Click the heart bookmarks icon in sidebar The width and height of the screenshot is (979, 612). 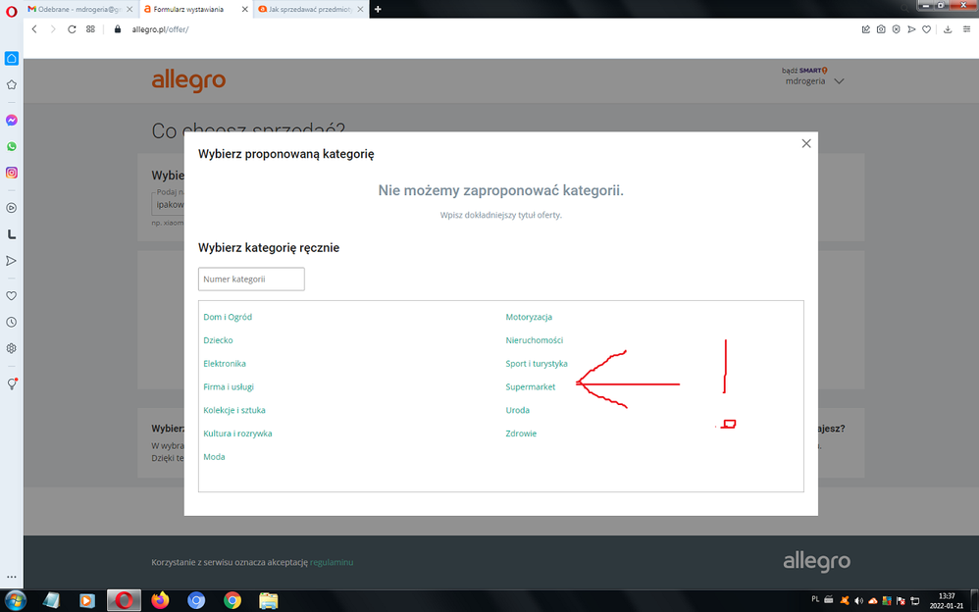pos(12,295)
